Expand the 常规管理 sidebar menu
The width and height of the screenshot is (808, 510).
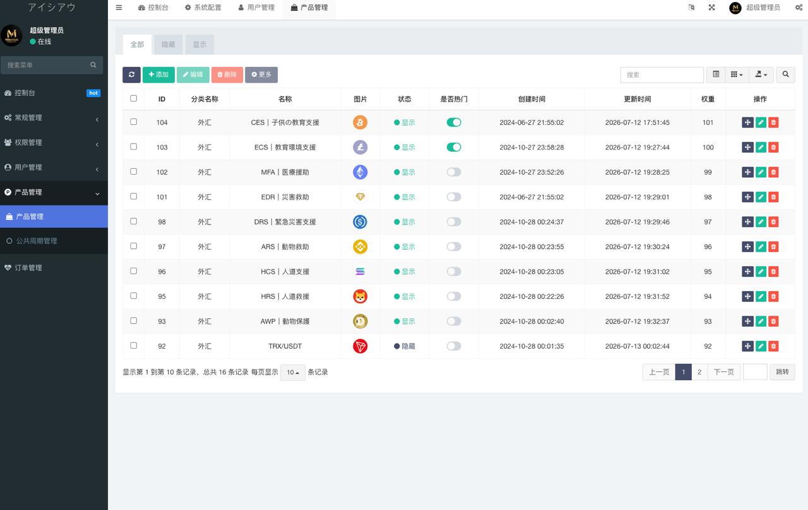[54, 118]
